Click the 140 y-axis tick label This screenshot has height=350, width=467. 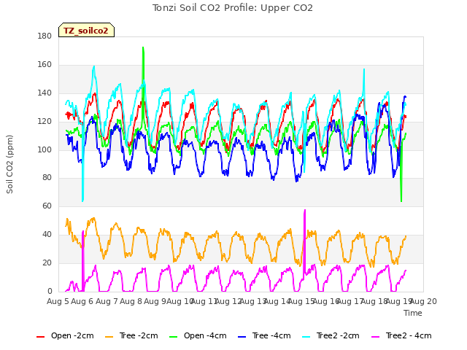[x=45, y=93]
